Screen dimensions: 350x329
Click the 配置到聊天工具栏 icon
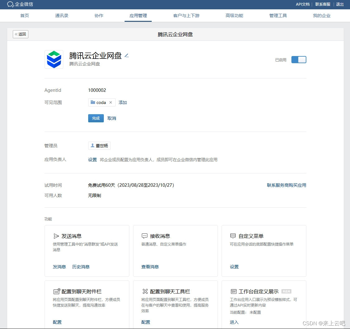145,291
